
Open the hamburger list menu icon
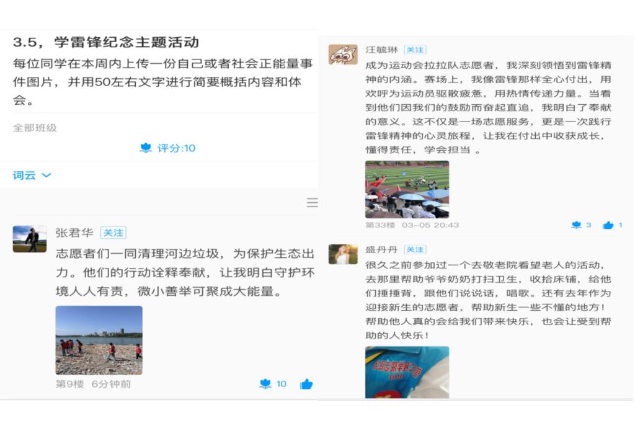tap(312, 203)
